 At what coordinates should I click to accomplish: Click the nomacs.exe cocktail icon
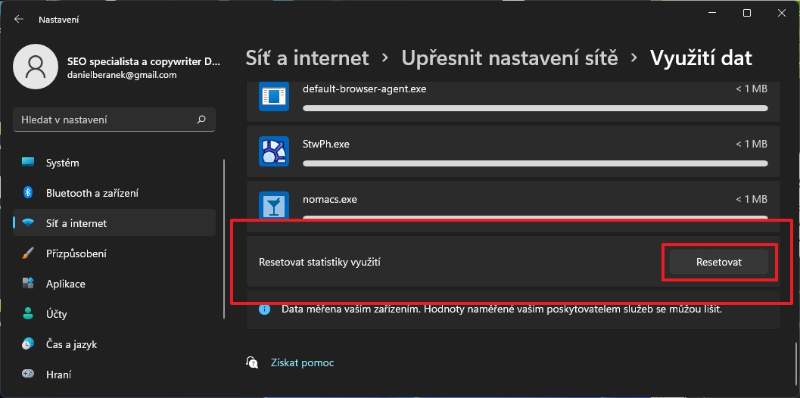[x=272, y=205]
